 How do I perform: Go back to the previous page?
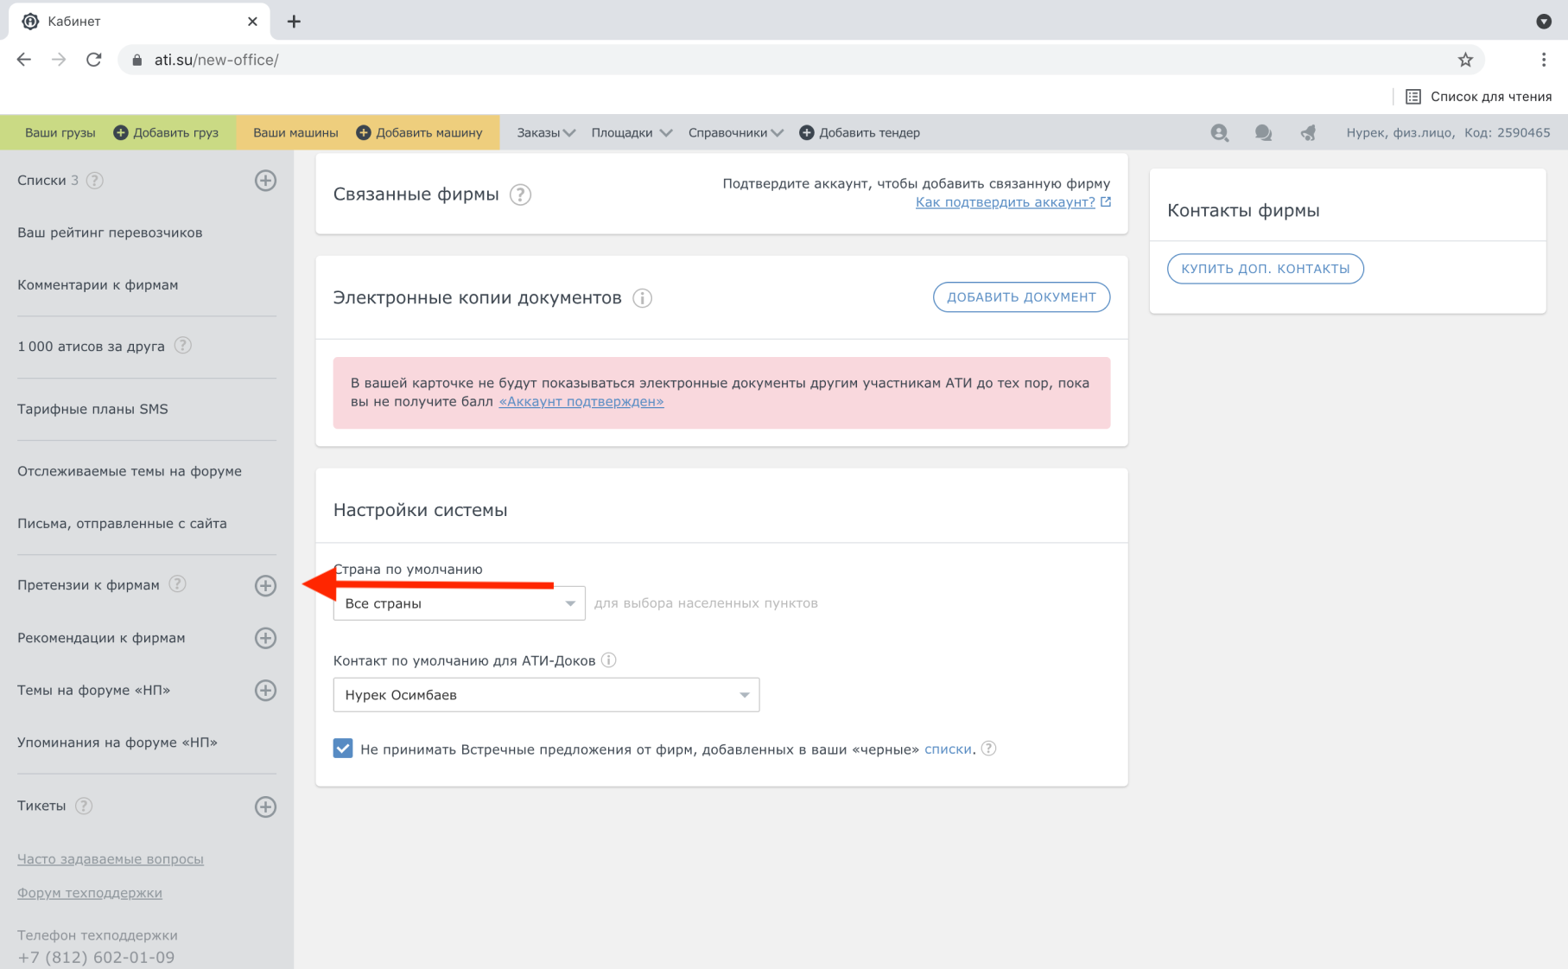point(24,60)
